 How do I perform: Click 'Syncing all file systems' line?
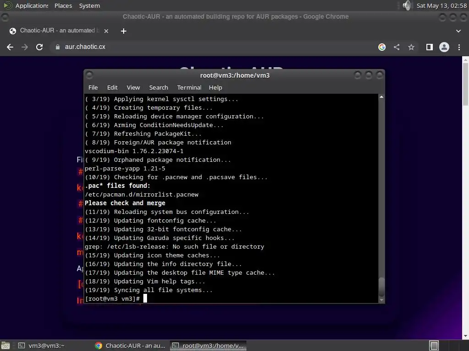[149, 290]
